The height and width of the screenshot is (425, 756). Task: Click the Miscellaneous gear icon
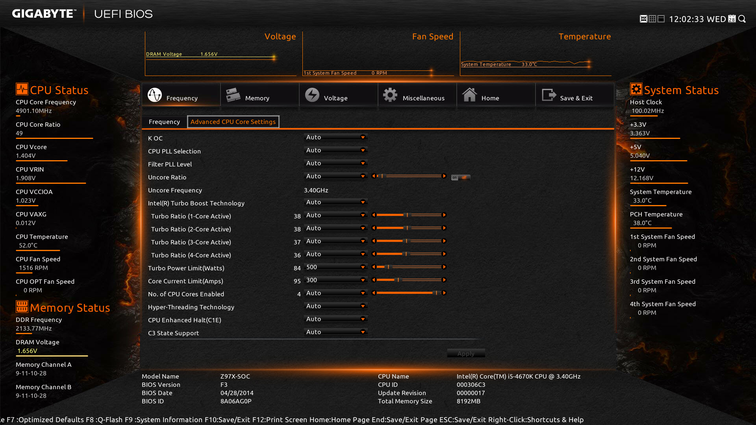390,95
